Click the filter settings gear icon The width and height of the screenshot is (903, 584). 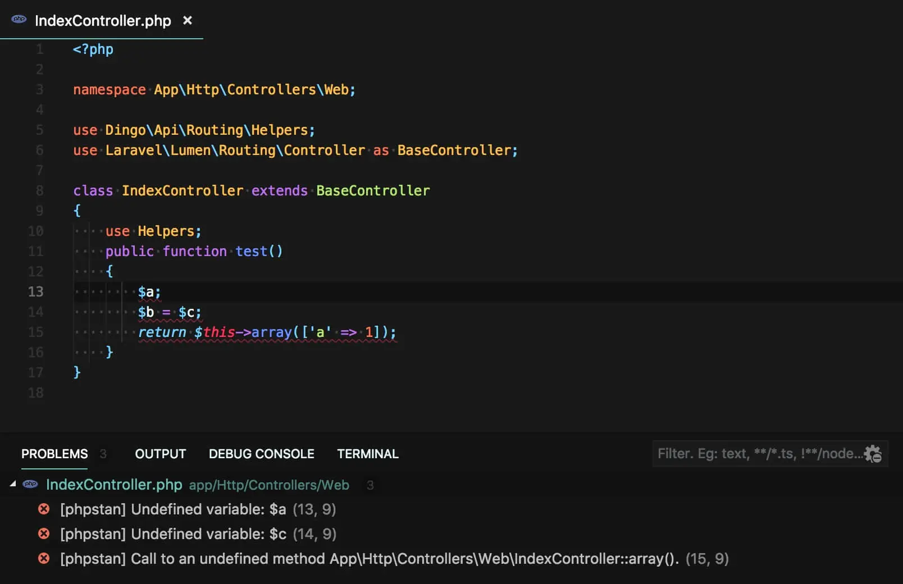point(873,454)
